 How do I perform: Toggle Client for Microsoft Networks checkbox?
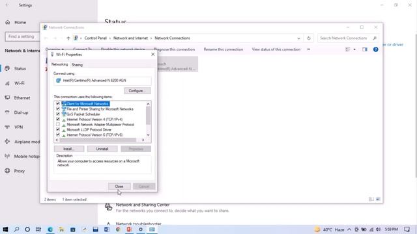point(58,103)
